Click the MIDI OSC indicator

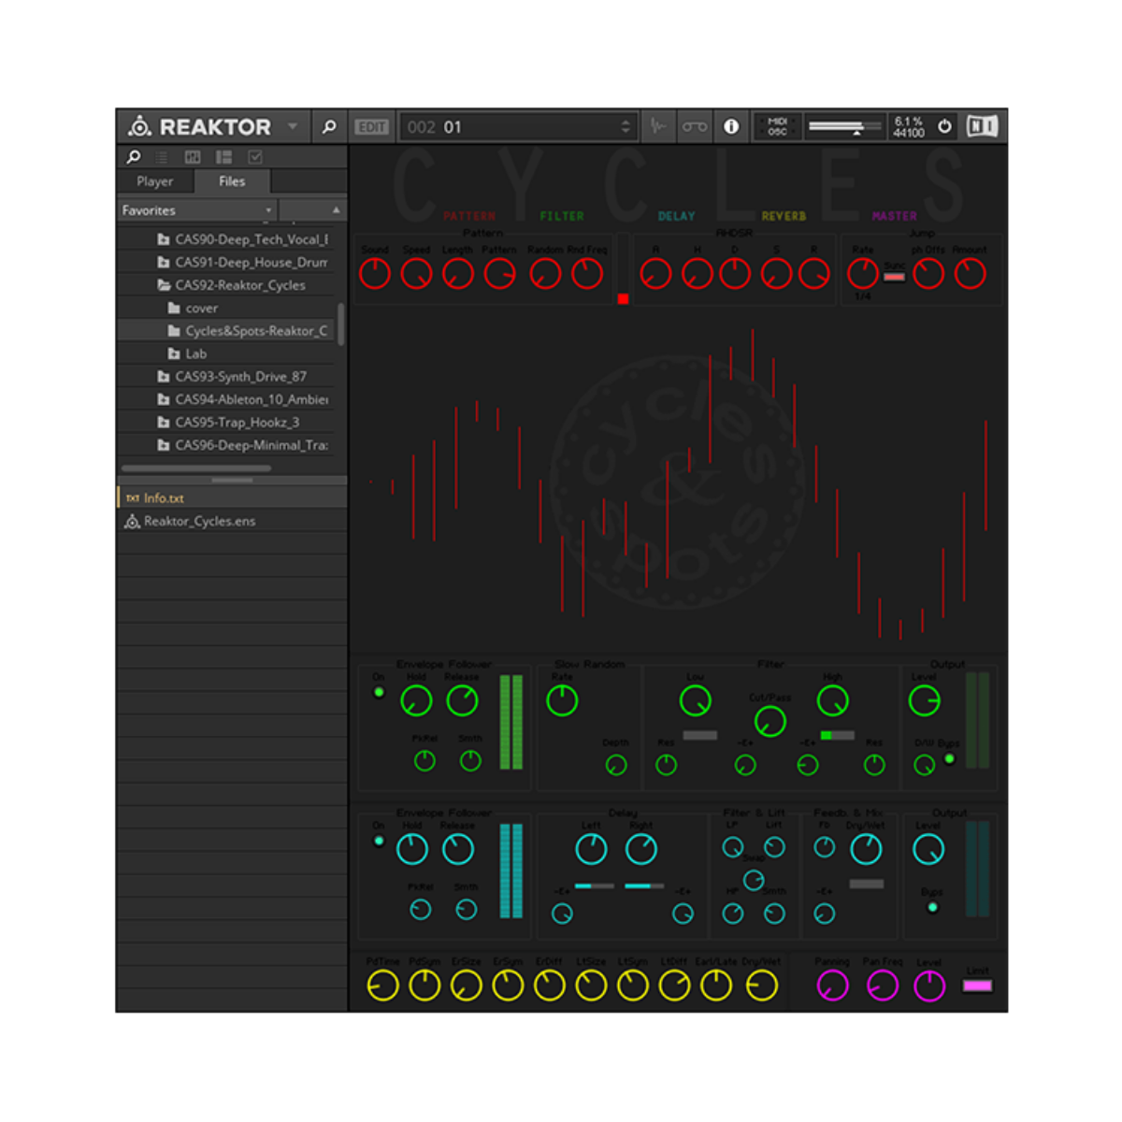click(777, 126)
